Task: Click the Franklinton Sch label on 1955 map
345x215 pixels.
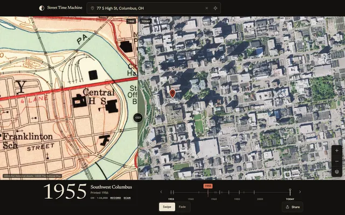Action: tap(27, 140)
